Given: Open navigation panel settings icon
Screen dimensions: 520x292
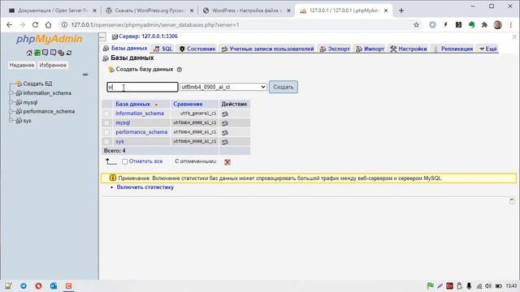Looking at the screenshot, I should pos(61,53).
